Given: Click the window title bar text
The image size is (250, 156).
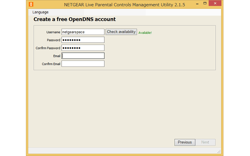Looking at the screenshot, I should pyautogui.click(x=124, y=5).
